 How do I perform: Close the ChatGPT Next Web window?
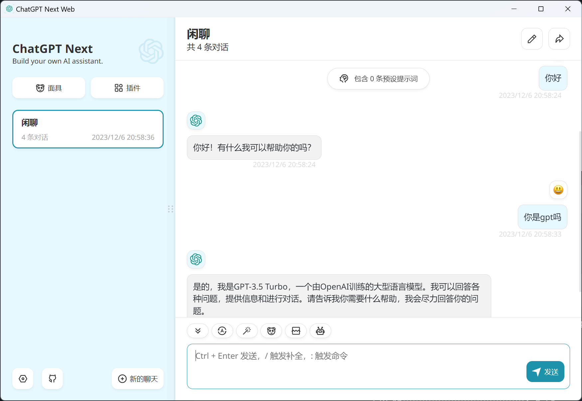[x=568, y=9]
